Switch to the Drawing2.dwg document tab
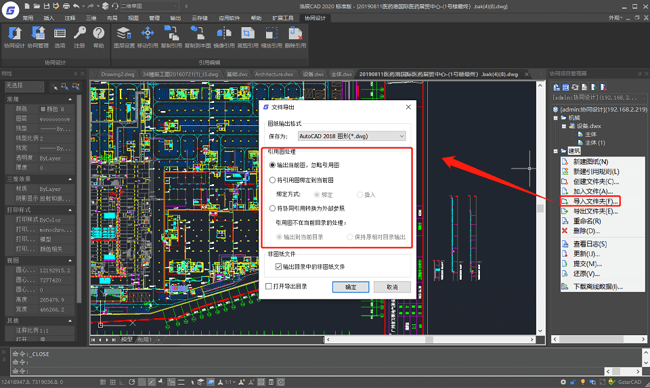Image resolution: width=650 pixels, height=388 pixels. click(x=118, y=74)
